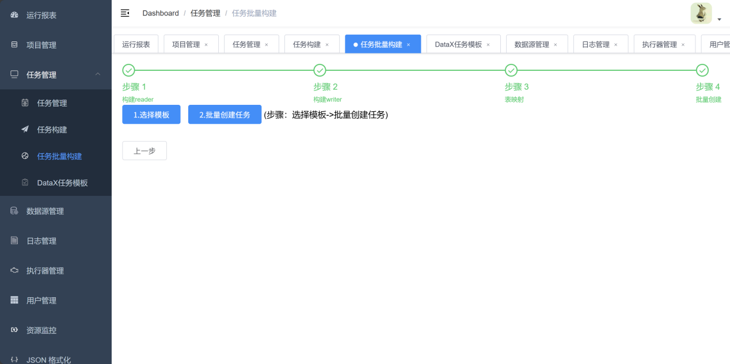Close the 项目管理 tab

(206, 45)
